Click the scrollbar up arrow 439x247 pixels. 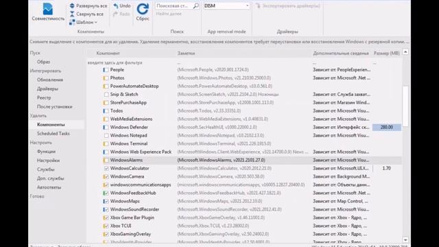point(405,52)
